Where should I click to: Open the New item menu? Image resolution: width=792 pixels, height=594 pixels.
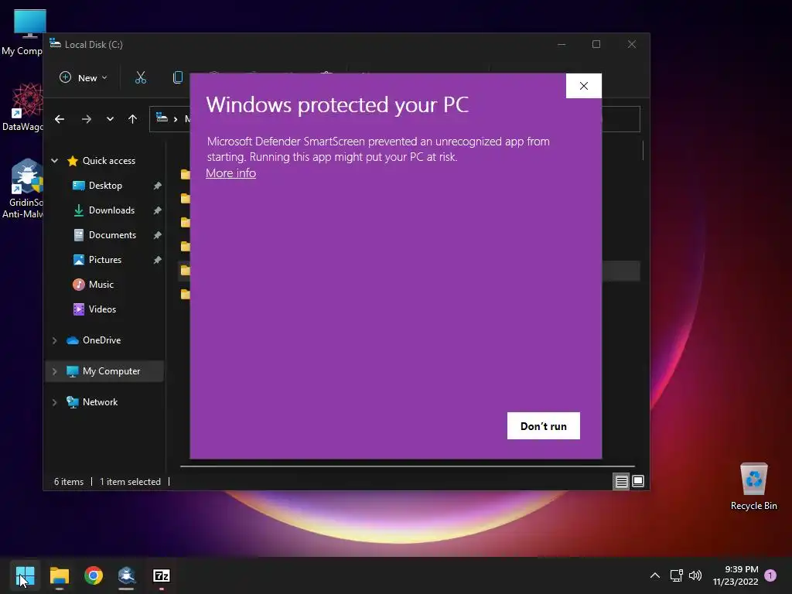(84, 78)
